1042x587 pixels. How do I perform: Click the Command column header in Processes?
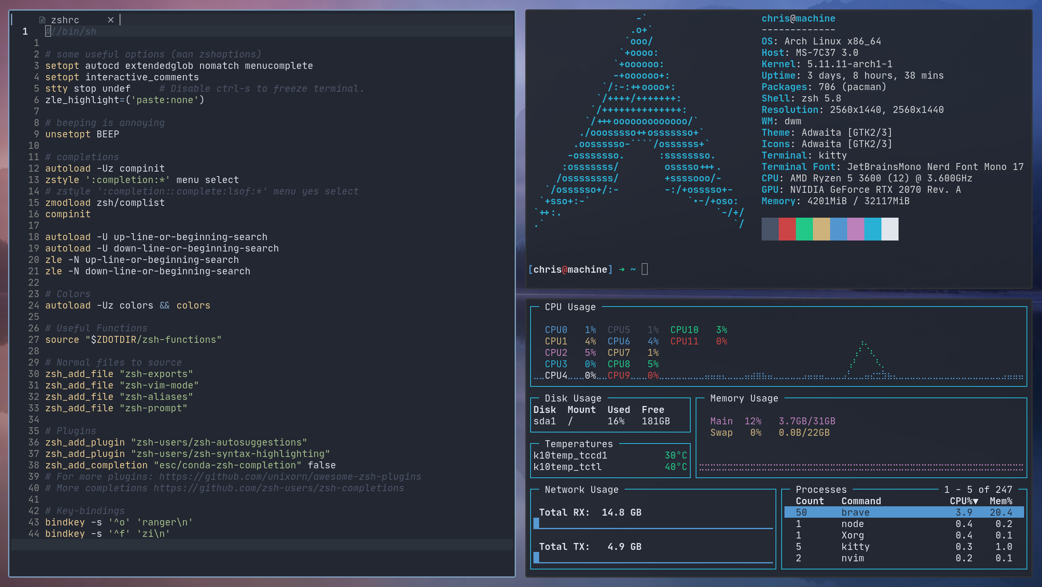[861, 501]
